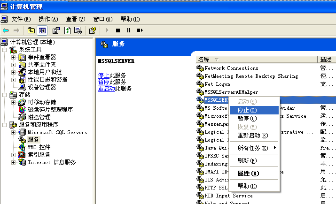Choose 属性(R) in the context menu

254,174
